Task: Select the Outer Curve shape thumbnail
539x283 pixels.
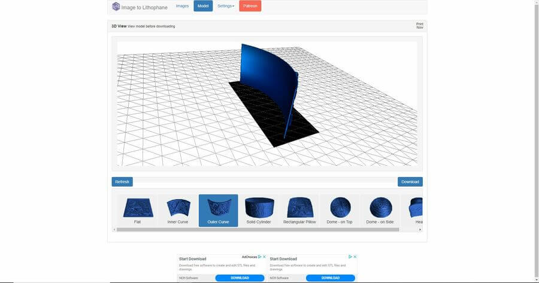Action: [218, 209]
